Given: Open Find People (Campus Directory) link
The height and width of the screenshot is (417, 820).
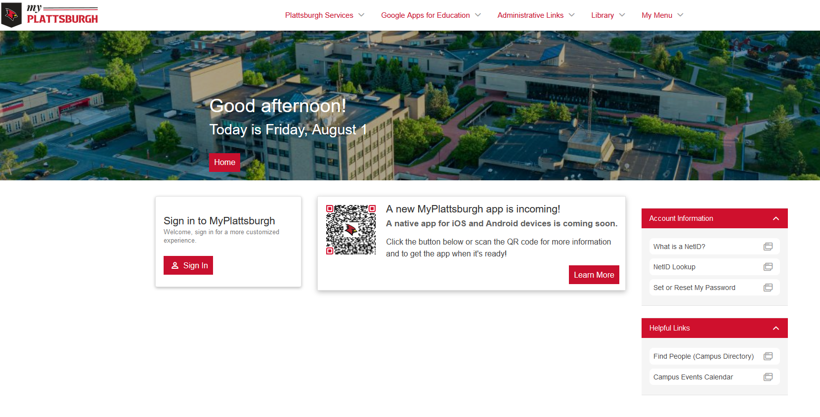Looking at the screenshot, I should pyautogui.click(x=715, y=356).
